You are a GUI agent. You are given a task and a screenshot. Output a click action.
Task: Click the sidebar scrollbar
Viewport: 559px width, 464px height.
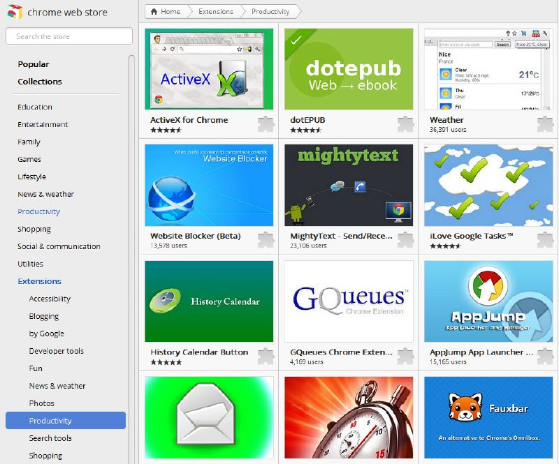(131, 260)
